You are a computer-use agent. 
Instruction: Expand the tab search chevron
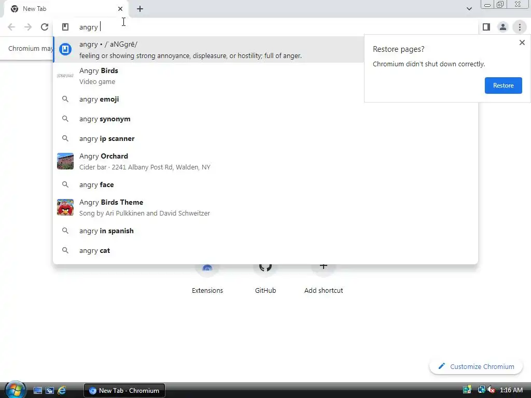(469, 9)
